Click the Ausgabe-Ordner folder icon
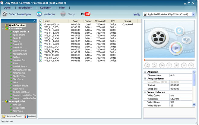The height and width of the screenshot is (125, 199). click(x=4, y=116)
